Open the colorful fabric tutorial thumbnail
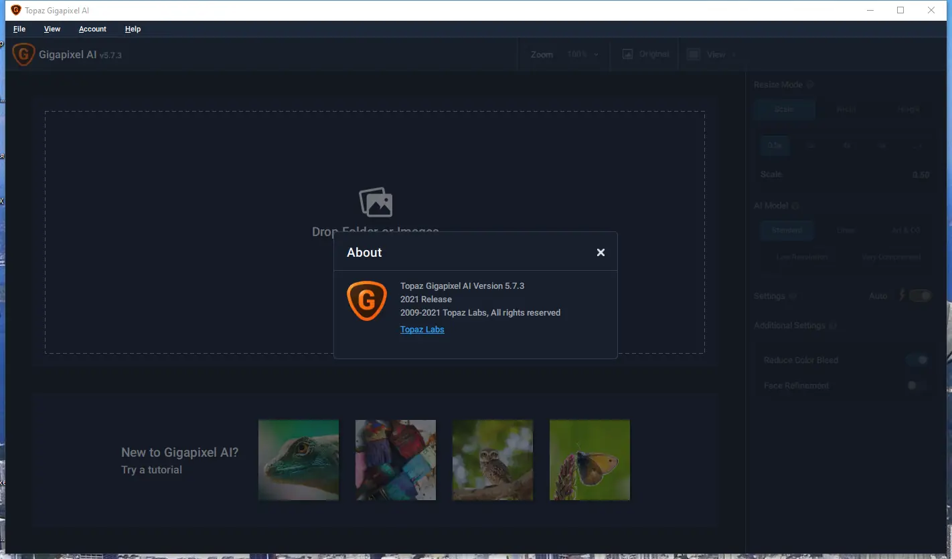This screenshot has width=952, height=559. pyautogui.click(x=396, y=460)
